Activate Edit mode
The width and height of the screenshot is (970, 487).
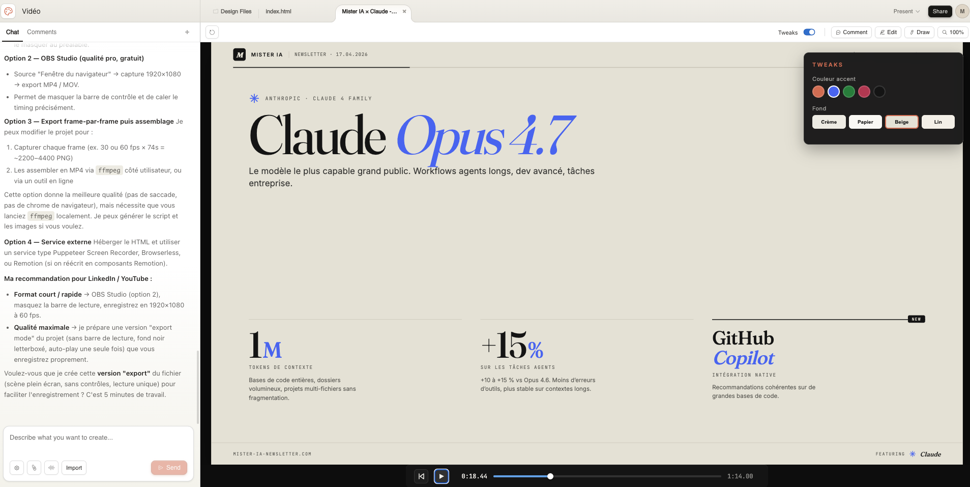(x=888, y=32)
